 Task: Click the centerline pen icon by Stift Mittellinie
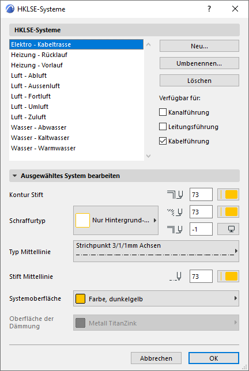[175, 277]
